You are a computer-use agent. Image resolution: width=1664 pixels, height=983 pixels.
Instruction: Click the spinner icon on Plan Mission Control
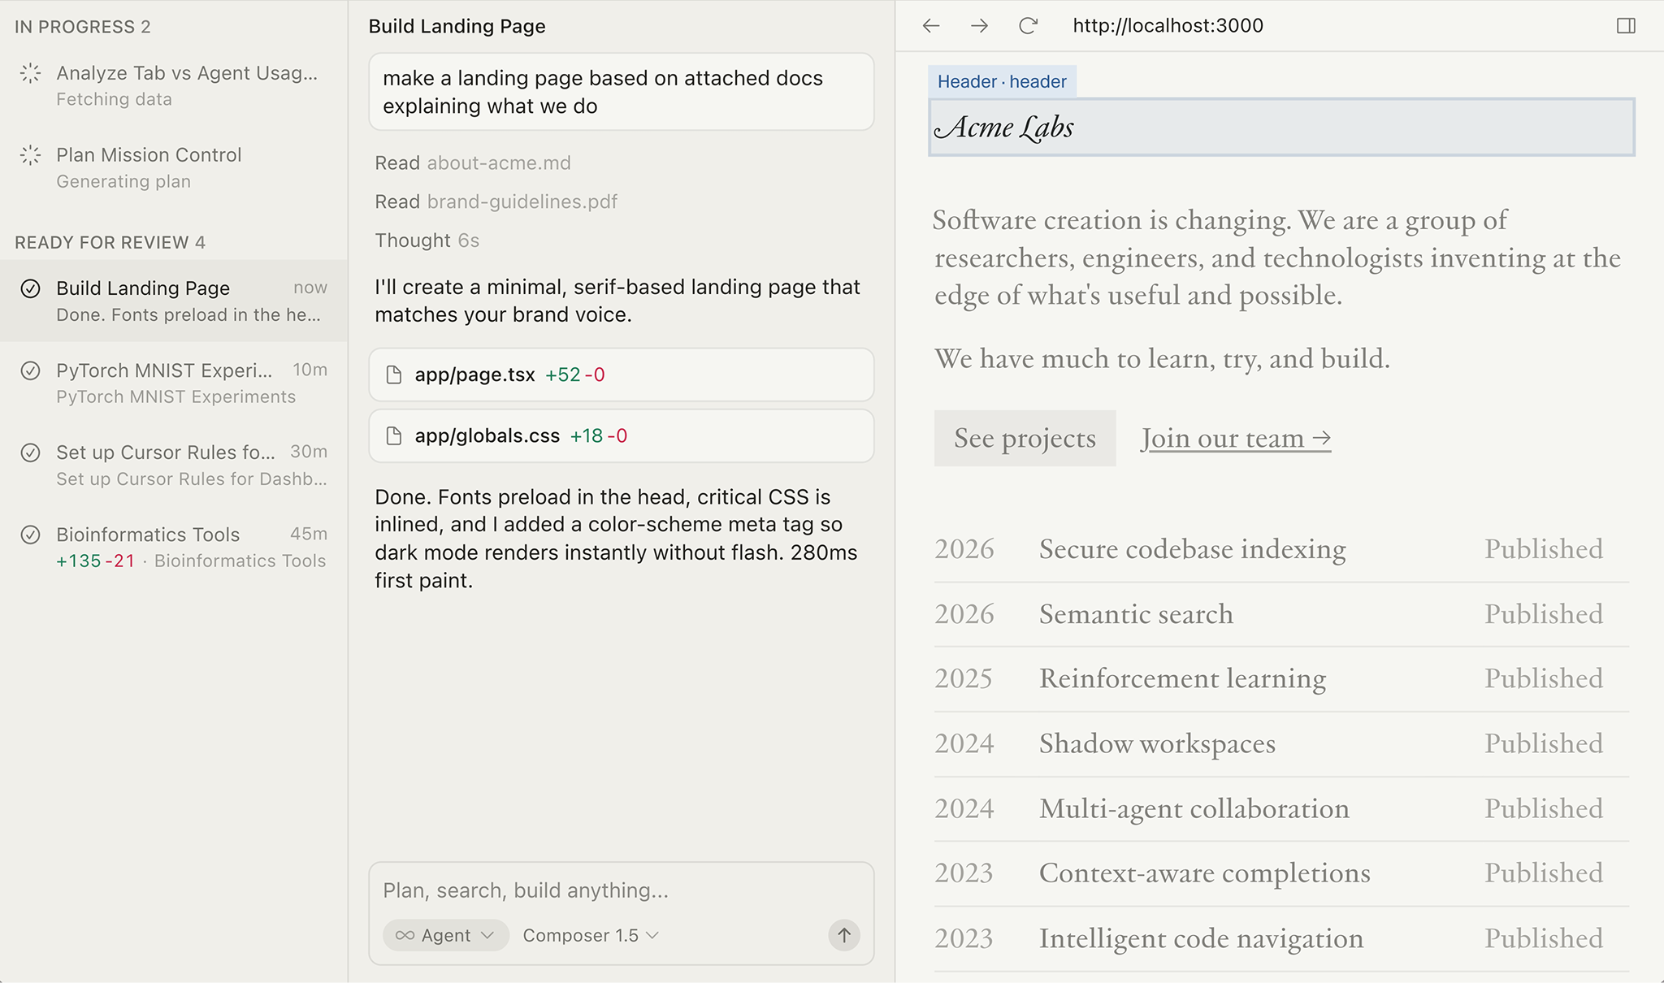click(30, 154)
